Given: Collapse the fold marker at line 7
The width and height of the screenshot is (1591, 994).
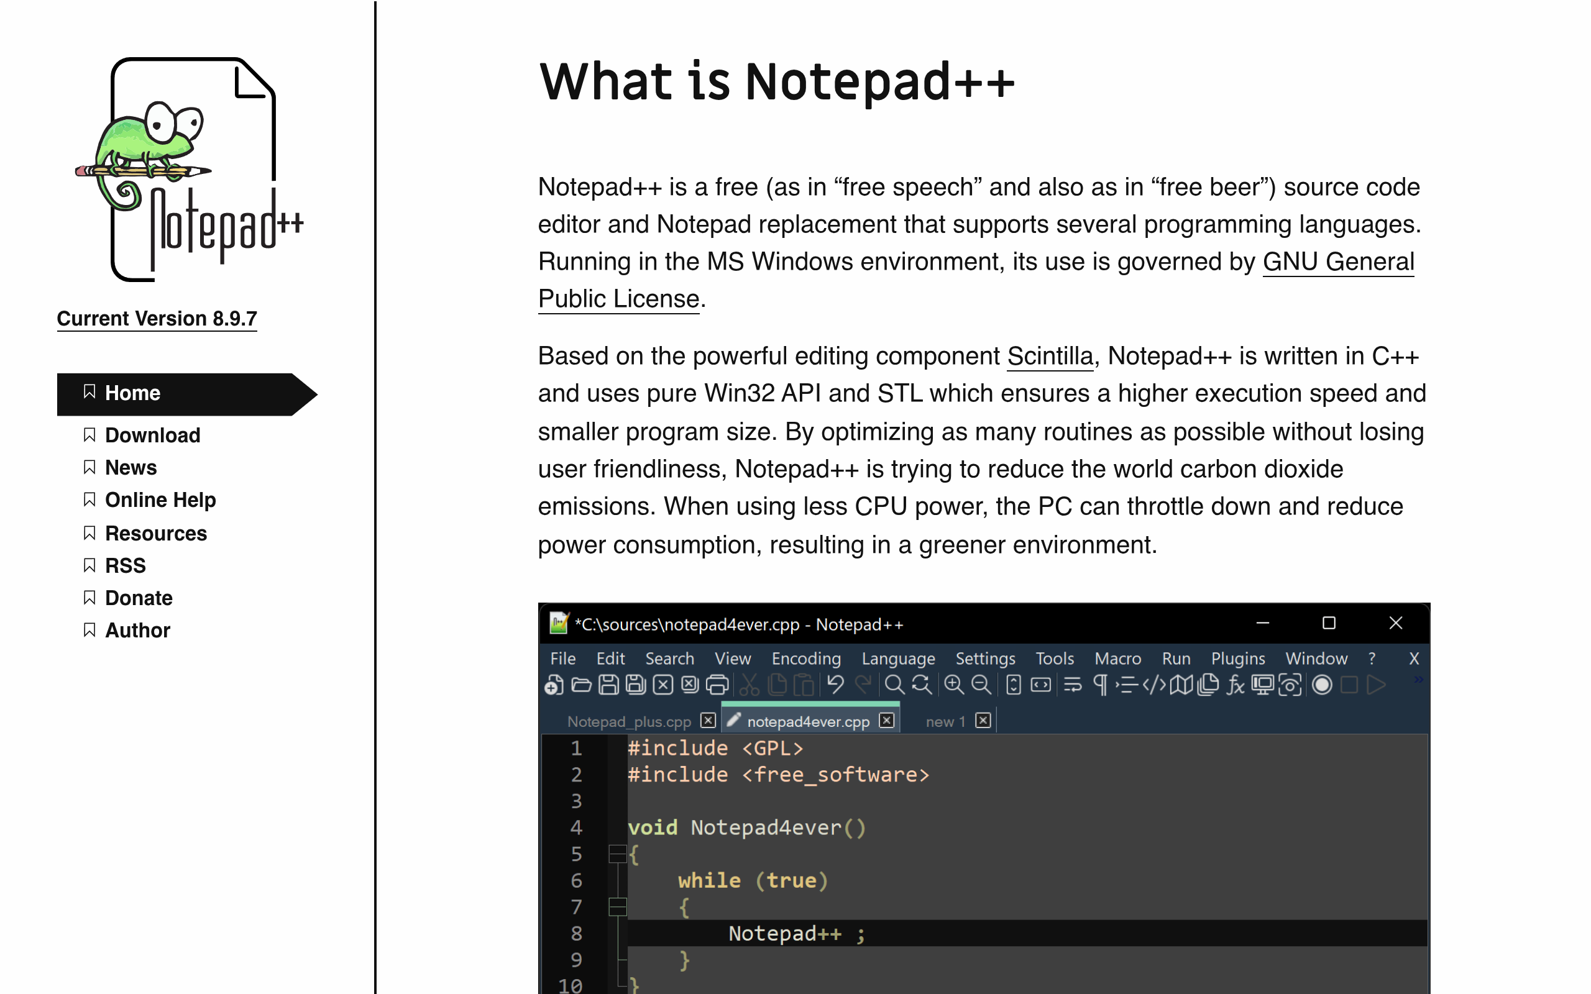Looking at the screenshot, I should 617,906.
